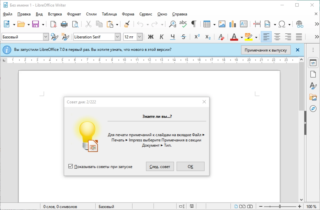Toggle strikethrough S formatting
Screen dimensions: 320x210
coord(183,37)
